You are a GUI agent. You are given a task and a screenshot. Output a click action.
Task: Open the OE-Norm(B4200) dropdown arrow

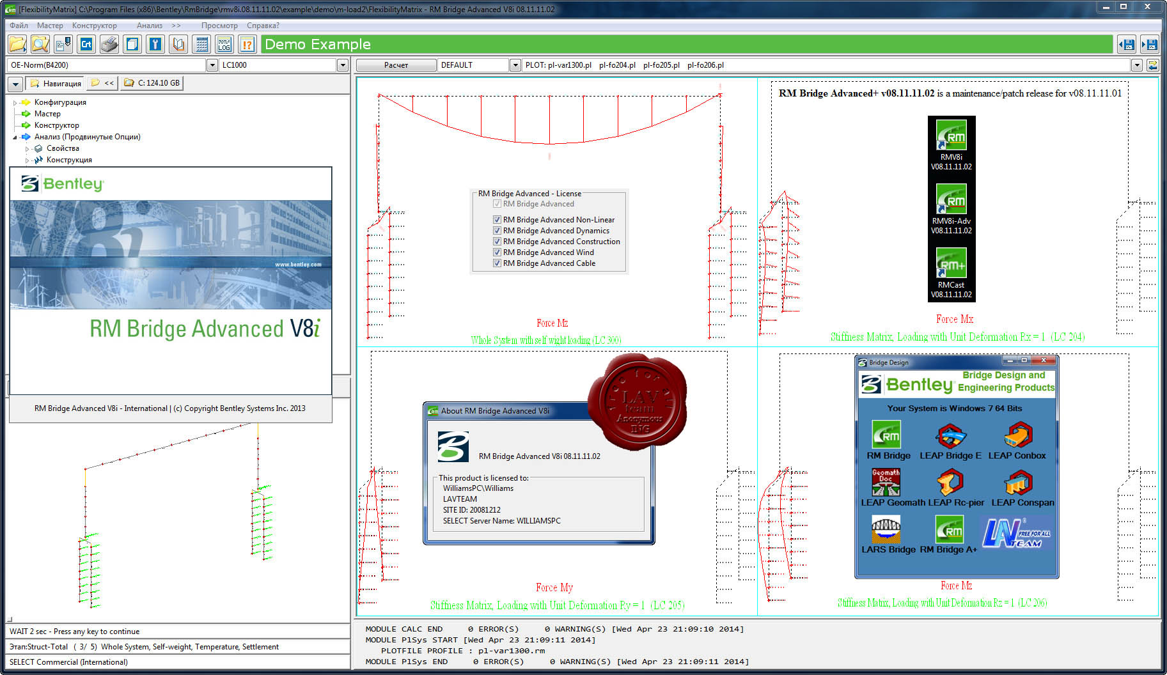point(212,65)
